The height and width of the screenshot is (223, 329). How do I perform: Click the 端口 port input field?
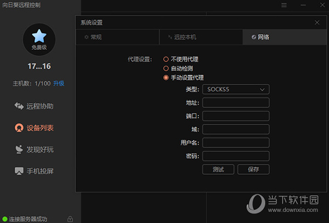tap(236, 116)
